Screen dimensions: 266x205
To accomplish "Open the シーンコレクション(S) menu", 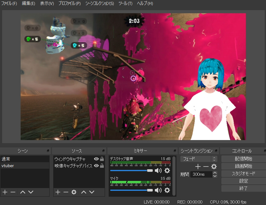I will click(99, 3).
